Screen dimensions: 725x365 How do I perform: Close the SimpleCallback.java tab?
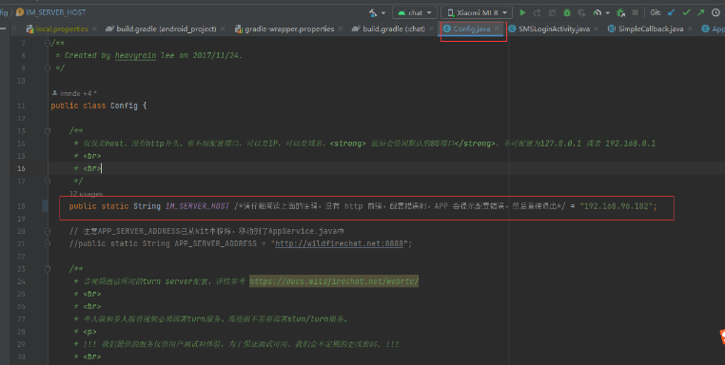pos(690,29)
